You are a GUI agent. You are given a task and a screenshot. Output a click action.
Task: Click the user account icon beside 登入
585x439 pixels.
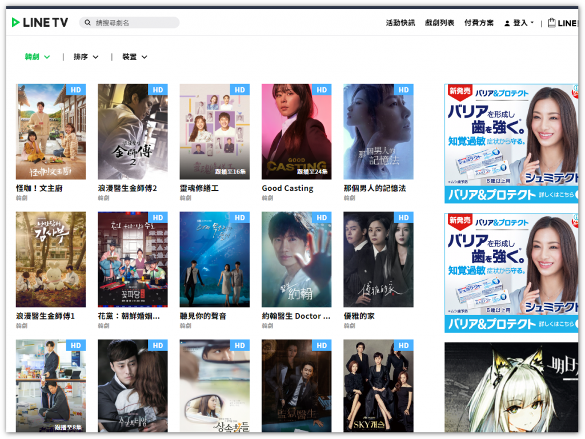click(x=507, y=23)
